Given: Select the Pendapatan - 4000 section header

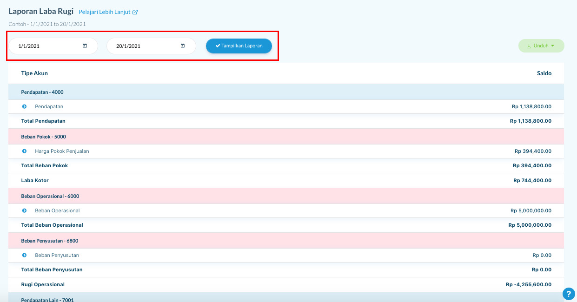Looking at the screenshot, I should 286,92.
